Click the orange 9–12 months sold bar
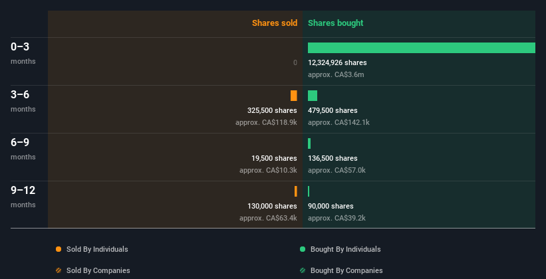This screenshot has width=546, height=279. [296, 191]
